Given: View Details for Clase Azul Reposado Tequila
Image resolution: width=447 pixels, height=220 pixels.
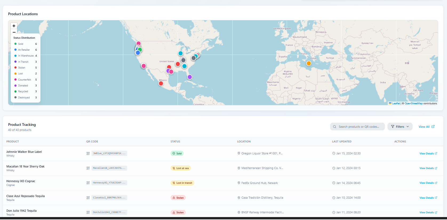Looking at the screenshot, I should coord(428,198).
